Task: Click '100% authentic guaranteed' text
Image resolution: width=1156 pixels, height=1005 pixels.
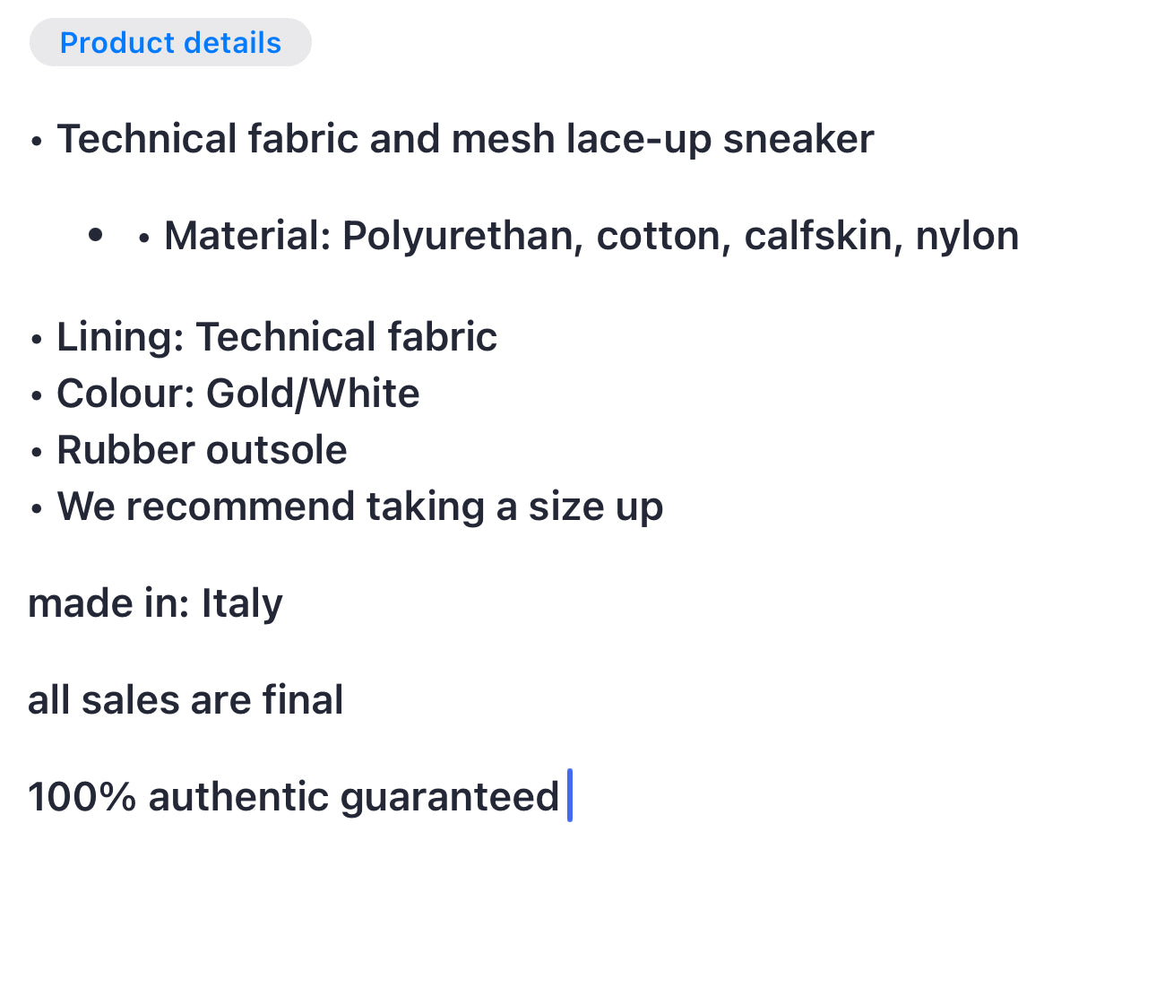Action: click(x=294, y=797)
